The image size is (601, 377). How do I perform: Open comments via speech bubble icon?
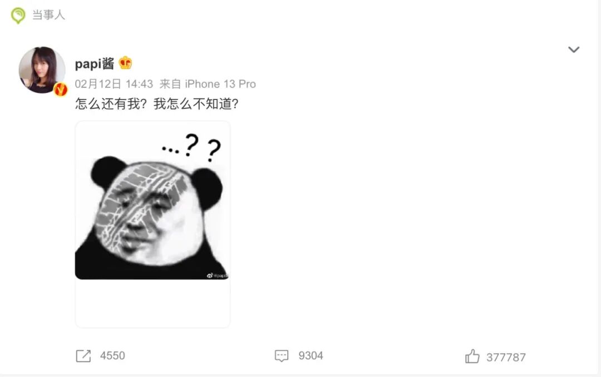pos(282,355)
